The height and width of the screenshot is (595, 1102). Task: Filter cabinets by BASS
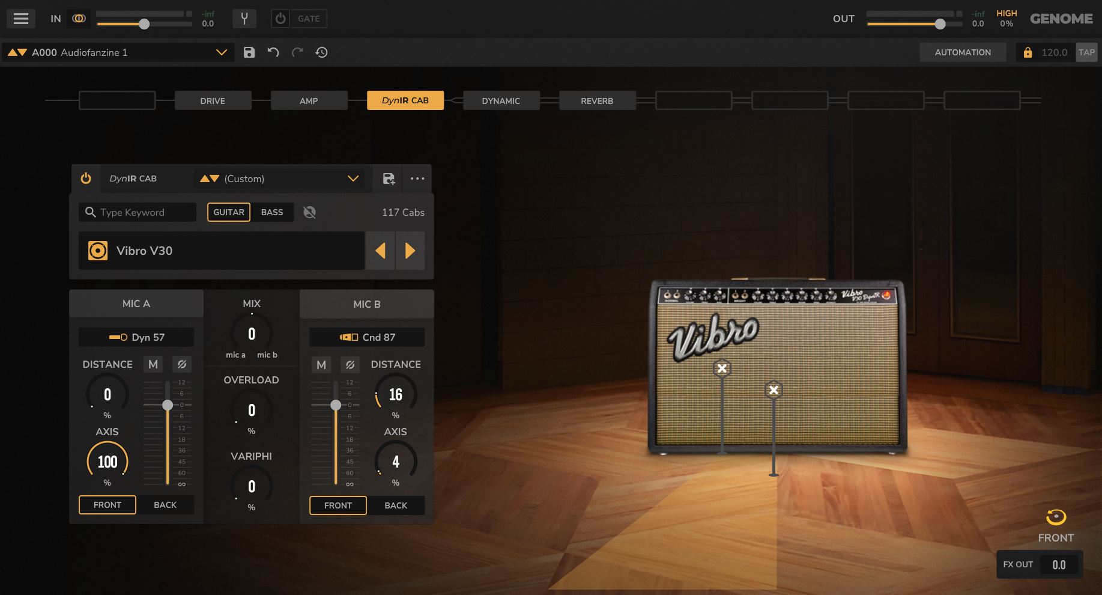[272, 212]
